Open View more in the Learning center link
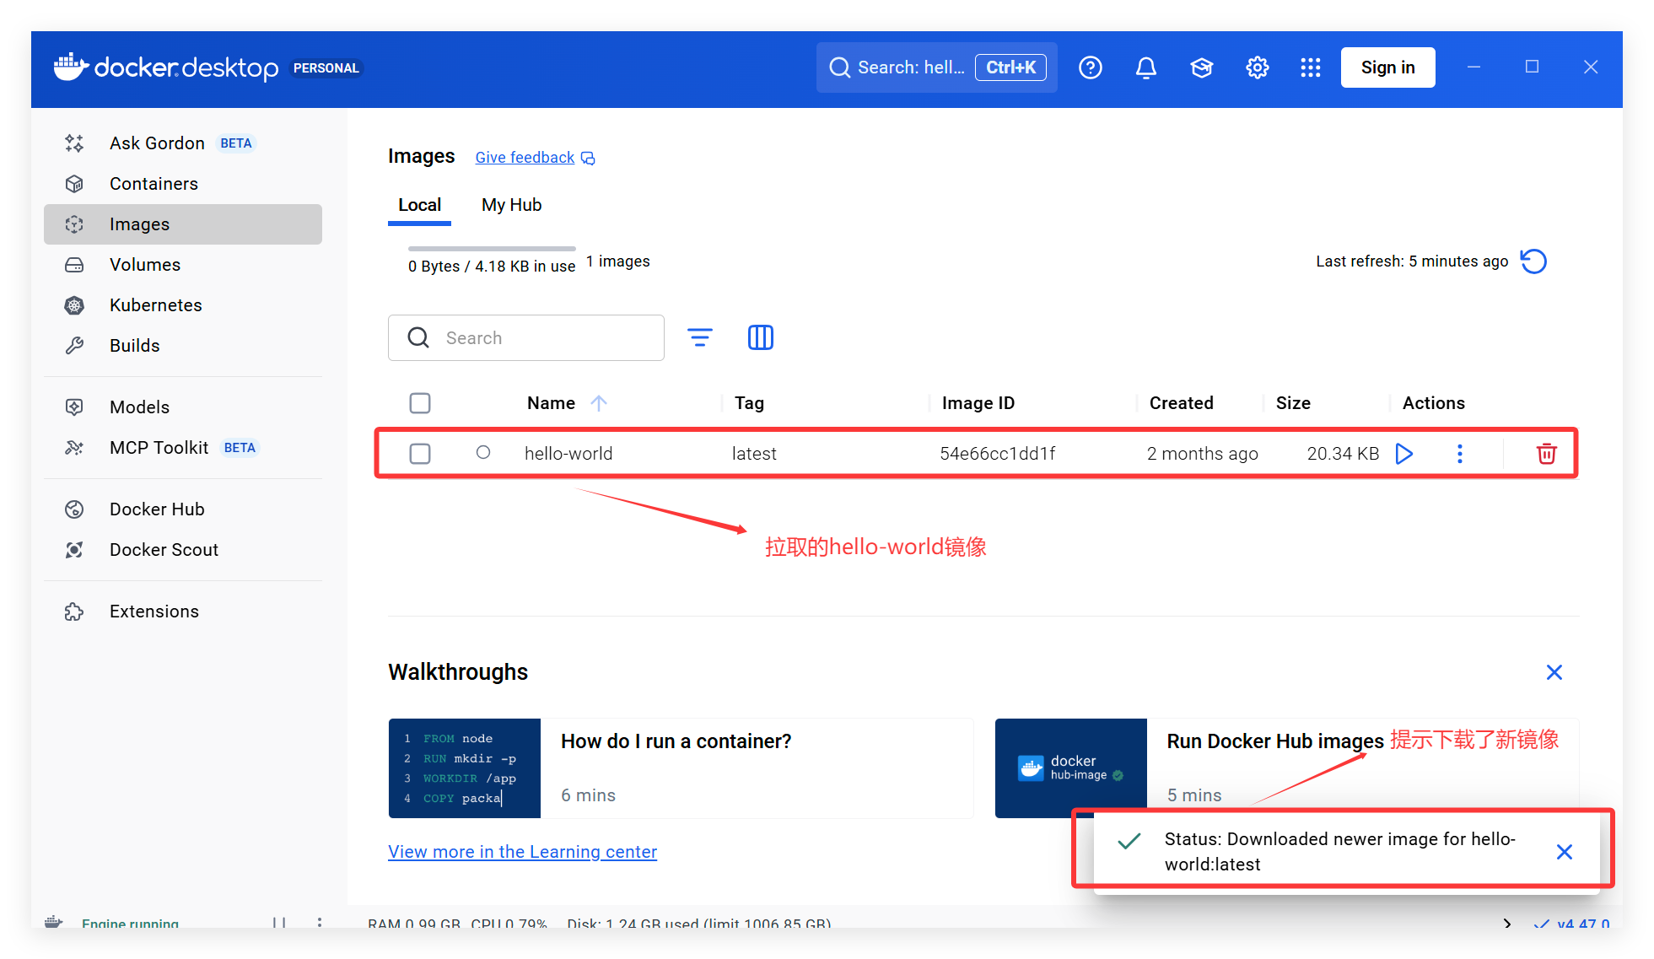The width and height of the screenshot is (1654, 959). point(522,852)
